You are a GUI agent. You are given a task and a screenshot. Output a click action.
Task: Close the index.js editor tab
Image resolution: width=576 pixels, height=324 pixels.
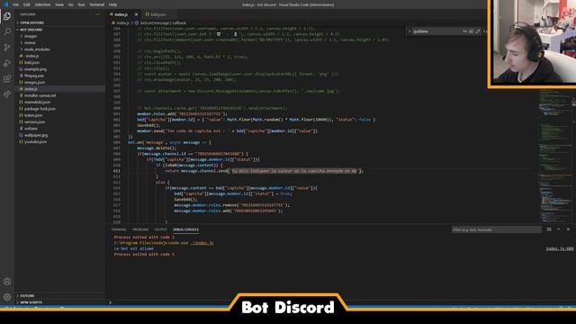pos(136,14)
